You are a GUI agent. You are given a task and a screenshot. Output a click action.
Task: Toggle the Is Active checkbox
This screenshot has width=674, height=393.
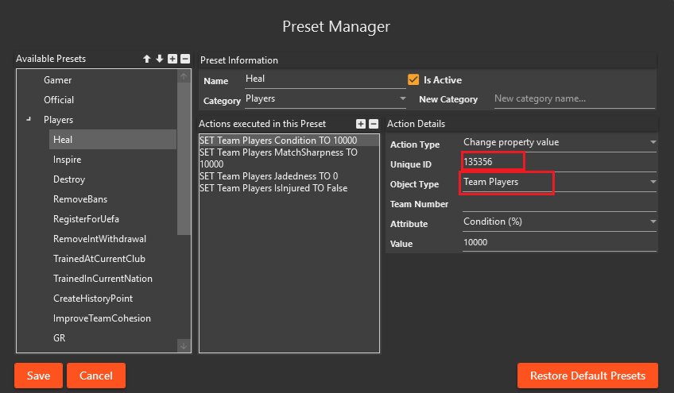pos(413,80)
